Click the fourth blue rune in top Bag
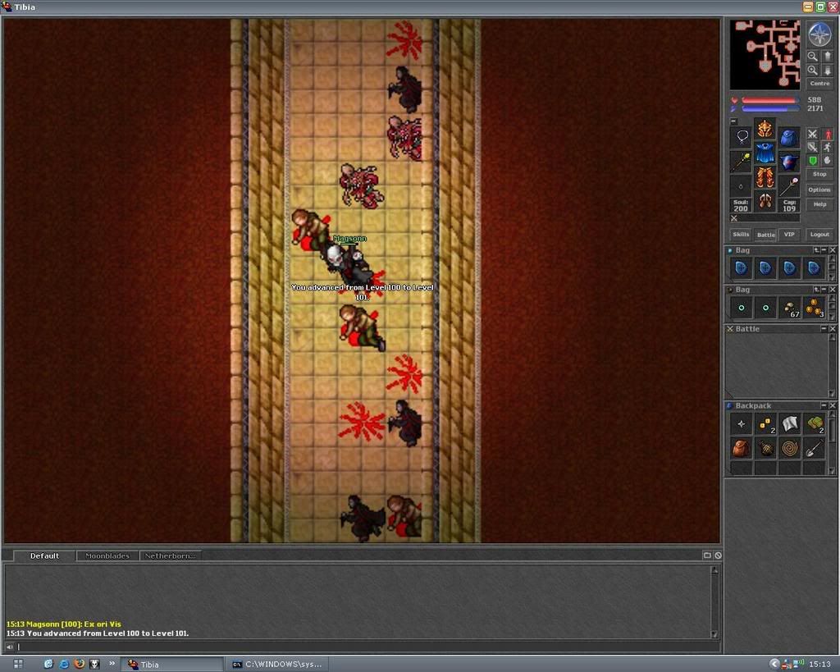 (814, 267)
